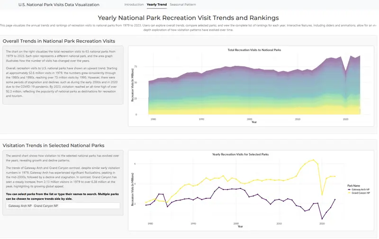
Task: Click the yellow Grand Canyon line's 2020 dip point
Action: coord(322,195)
